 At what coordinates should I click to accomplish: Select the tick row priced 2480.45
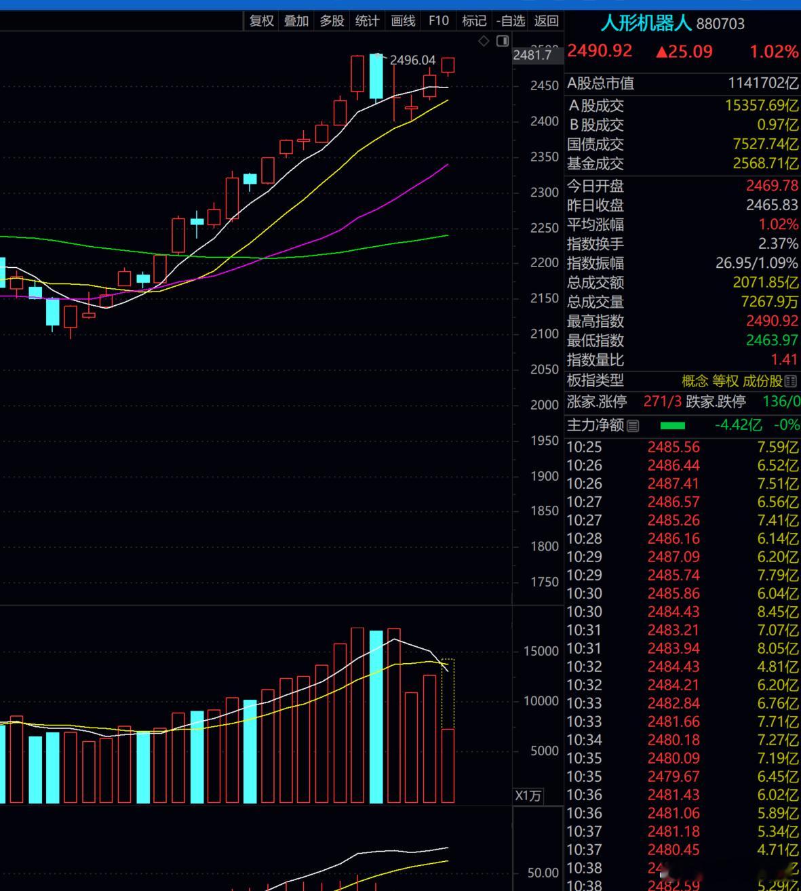pyautogui.click(x=682, y=850)
